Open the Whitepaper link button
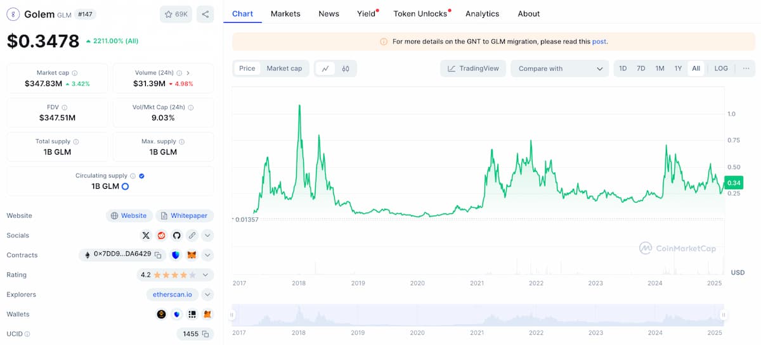Viewport: 761px width, 345px height. click(185, 216)
